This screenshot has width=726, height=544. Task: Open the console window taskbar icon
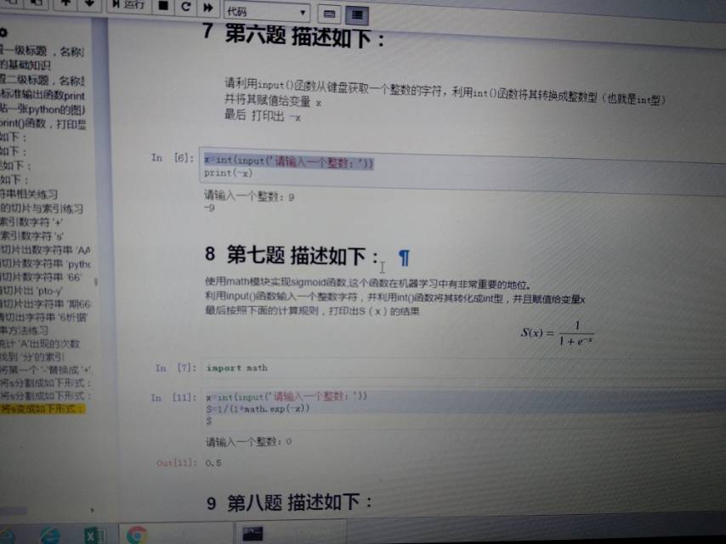click(252, 534)
